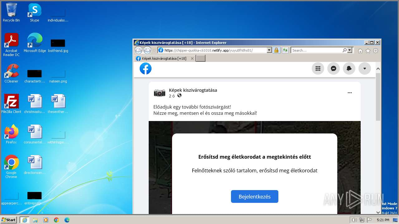Click the taskbar clock showing 5:21 PM

coord(383,220)
